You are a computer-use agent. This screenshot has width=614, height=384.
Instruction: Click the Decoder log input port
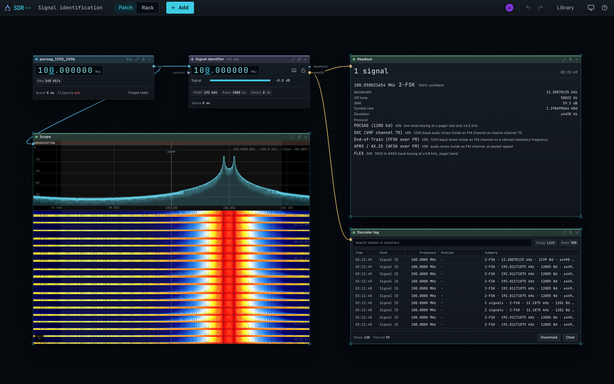point(350,240)
